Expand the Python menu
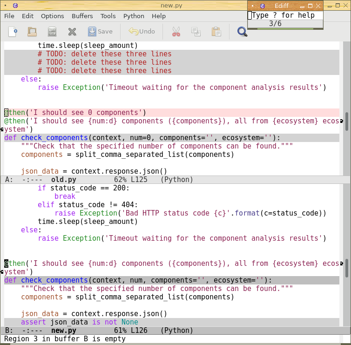The height and width of the screenshot is (345, 351). click(134, 16)
